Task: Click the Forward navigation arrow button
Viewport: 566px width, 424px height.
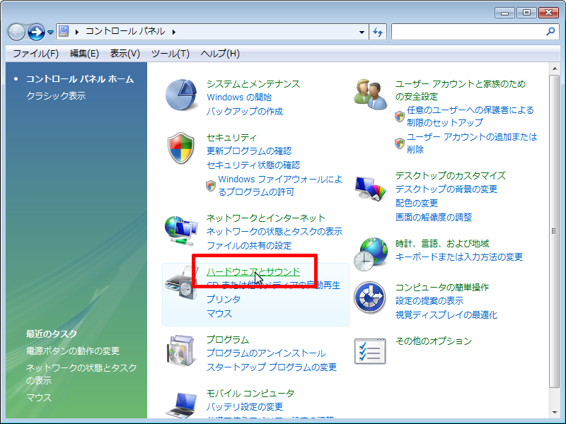Action: tap(37, 32)
